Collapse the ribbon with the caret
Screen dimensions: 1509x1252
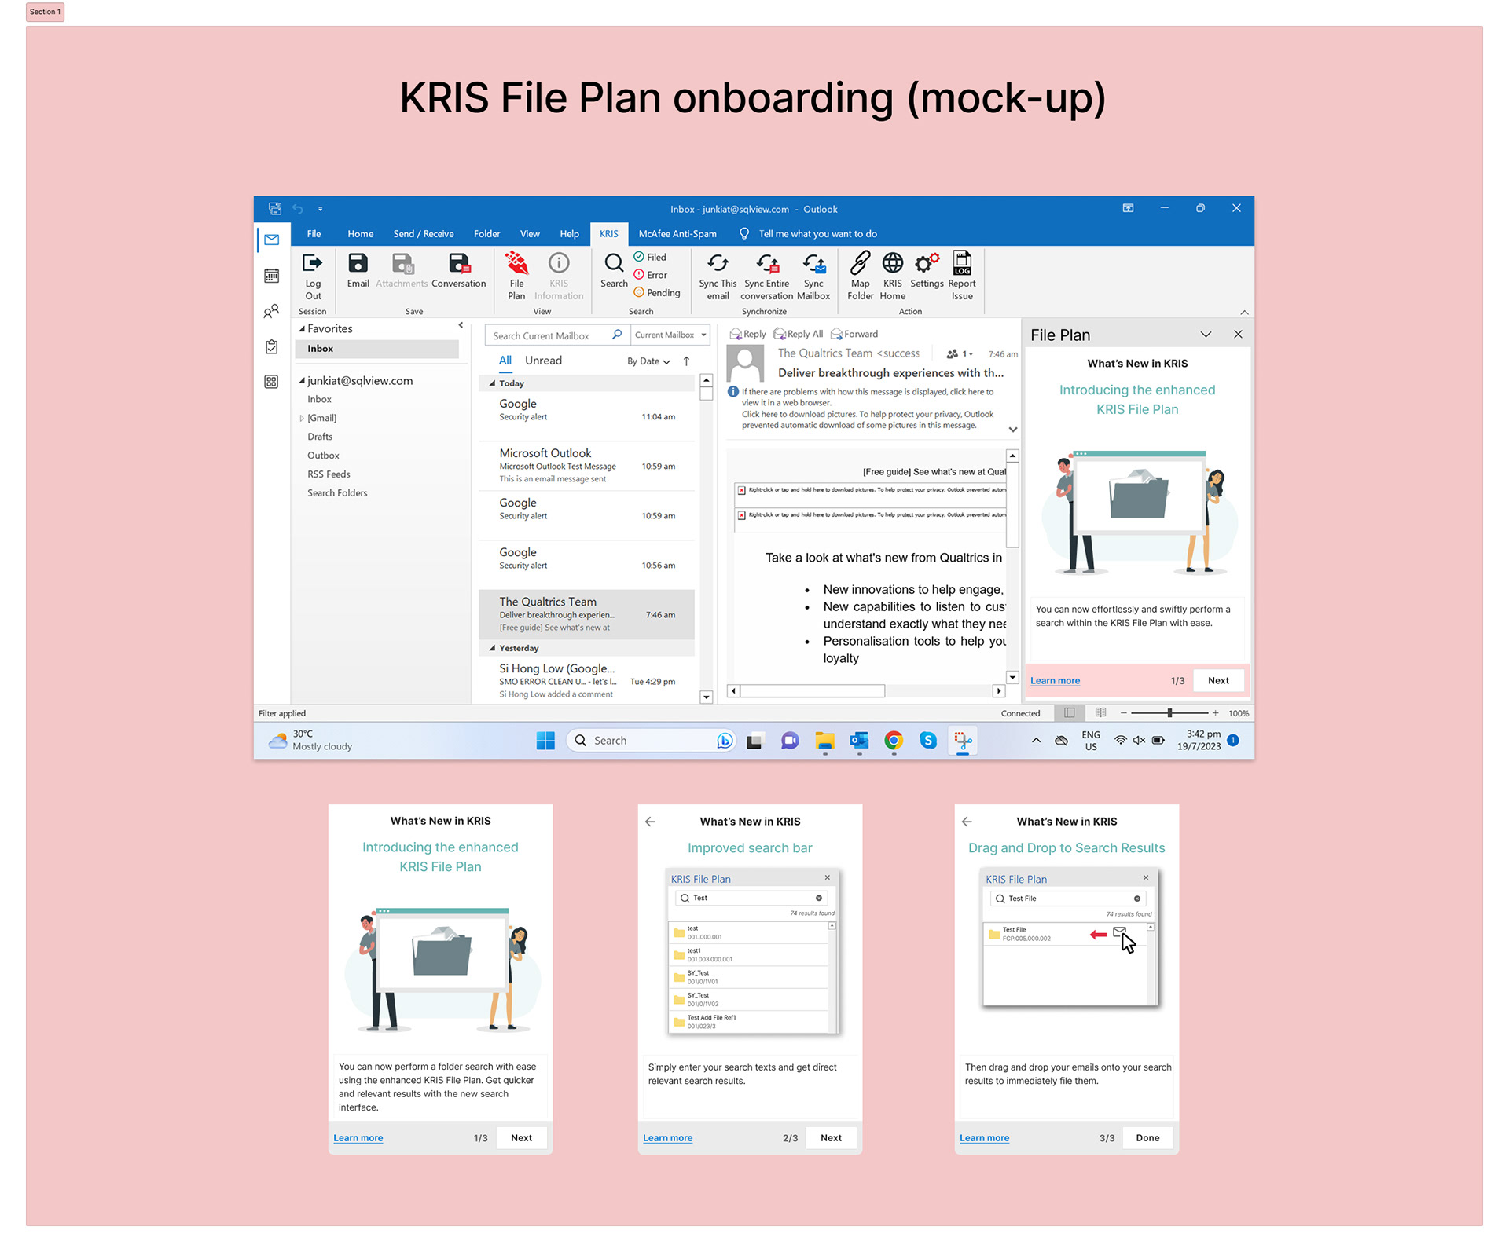point(1244,313)
